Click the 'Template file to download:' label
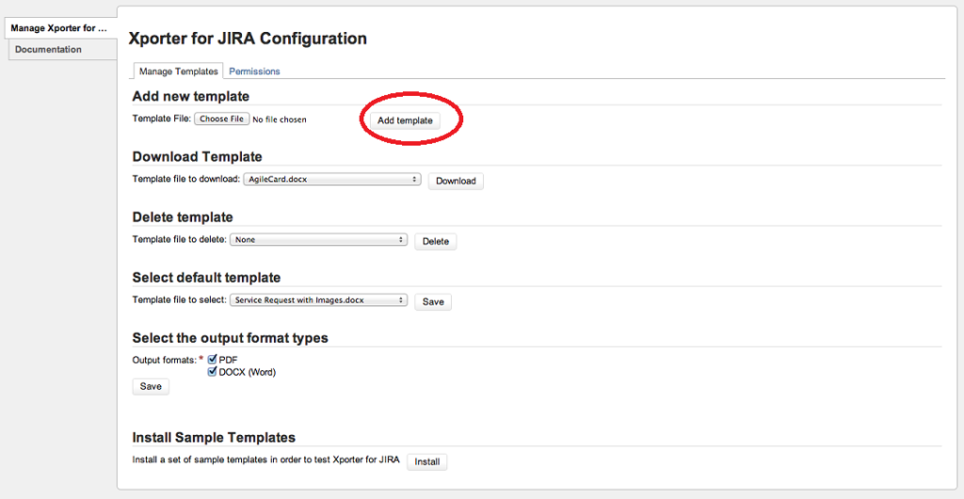Image resolution: width=964 pixels, height=499 pixels. [x=185, y=179]
